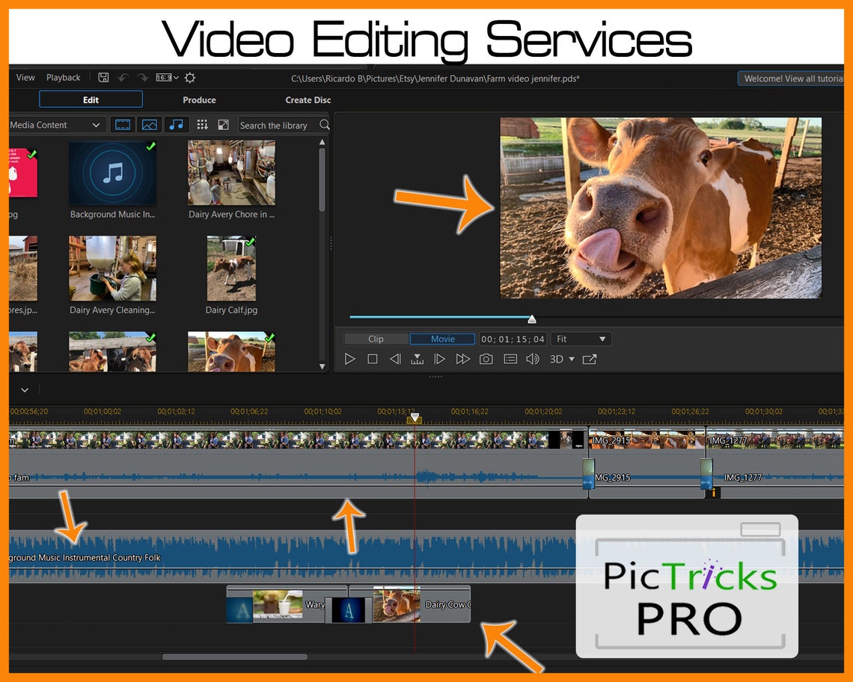Toggle the photo filter in the media library
The width and height of the screenshot is (853, 682).
click(150, 124)
